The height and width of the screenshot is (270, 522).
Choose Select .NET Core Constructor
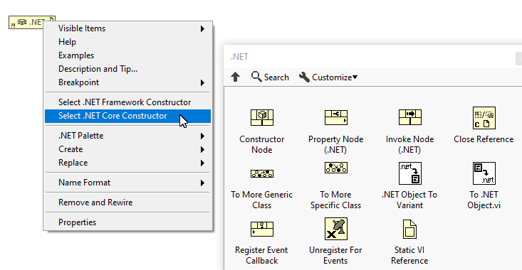(128, 116)
